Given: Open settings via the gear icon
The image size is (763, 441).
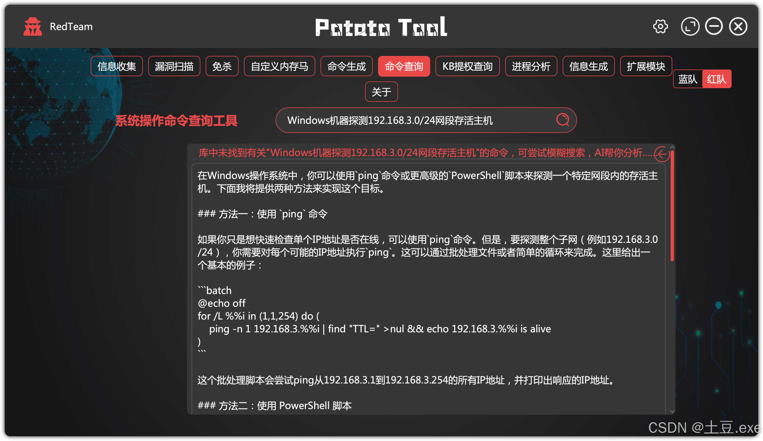Looking at the screenshot, I should tap(660, 27).
